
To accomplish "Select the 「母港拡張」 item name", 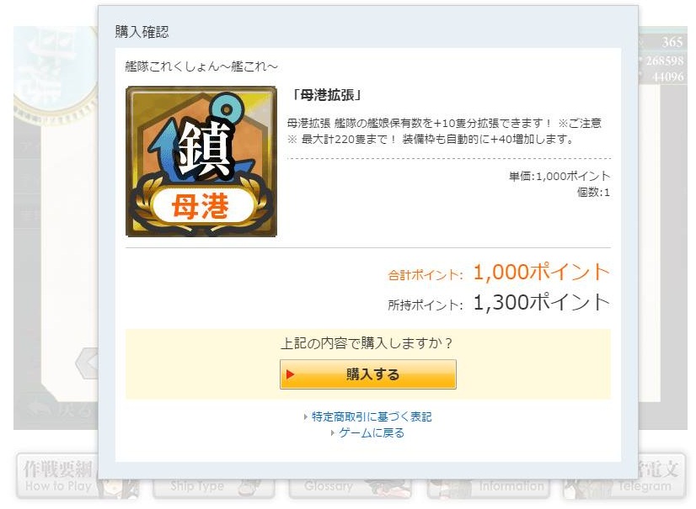I will coord(326,95).
